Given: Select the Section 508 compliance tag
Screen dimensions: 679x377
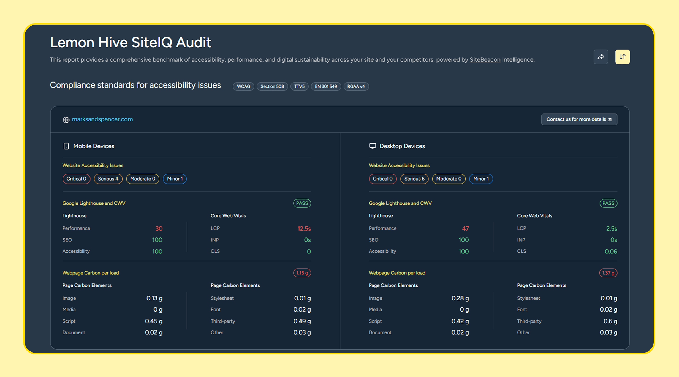Looking at the screenshot, I should [x=272, y=86].
